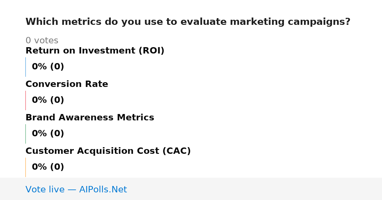The width and height of the screenshot is (382, 200).
Task: Click the blue ROI result bar
Action: pos(25,67)
